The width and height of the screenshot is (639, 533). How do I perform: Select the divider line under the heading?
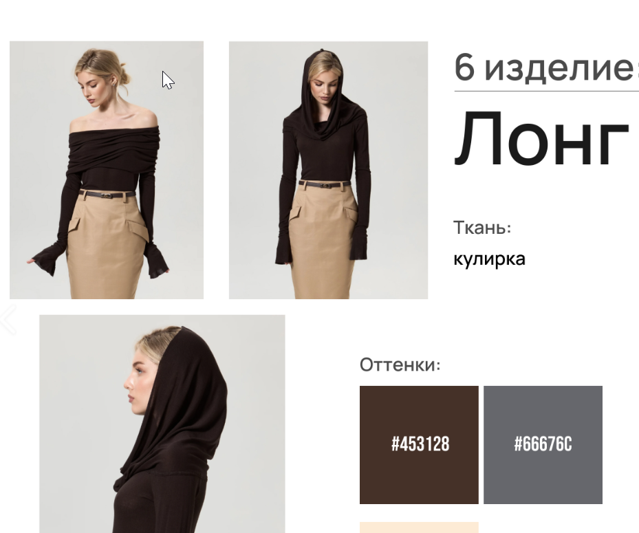(547, 91)
